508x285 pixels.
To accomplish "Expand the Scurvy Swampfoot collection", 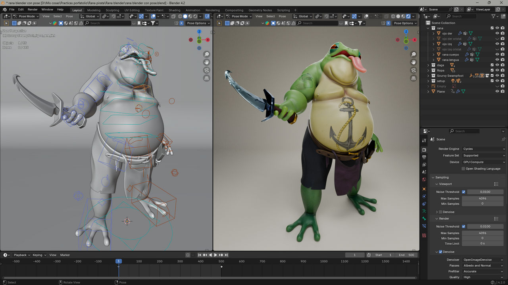I will [x=428, y=75].
